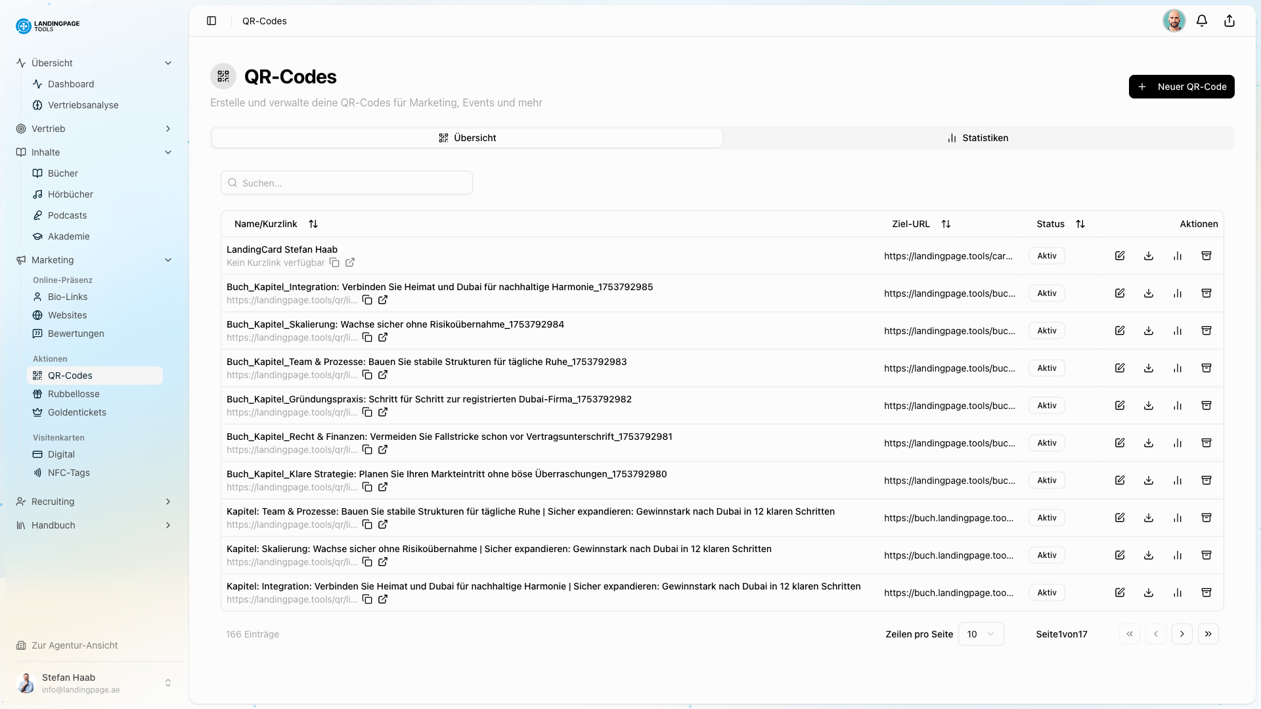
Task: Expand the Stefan Haab profile menu
Action: click(169, 683)
